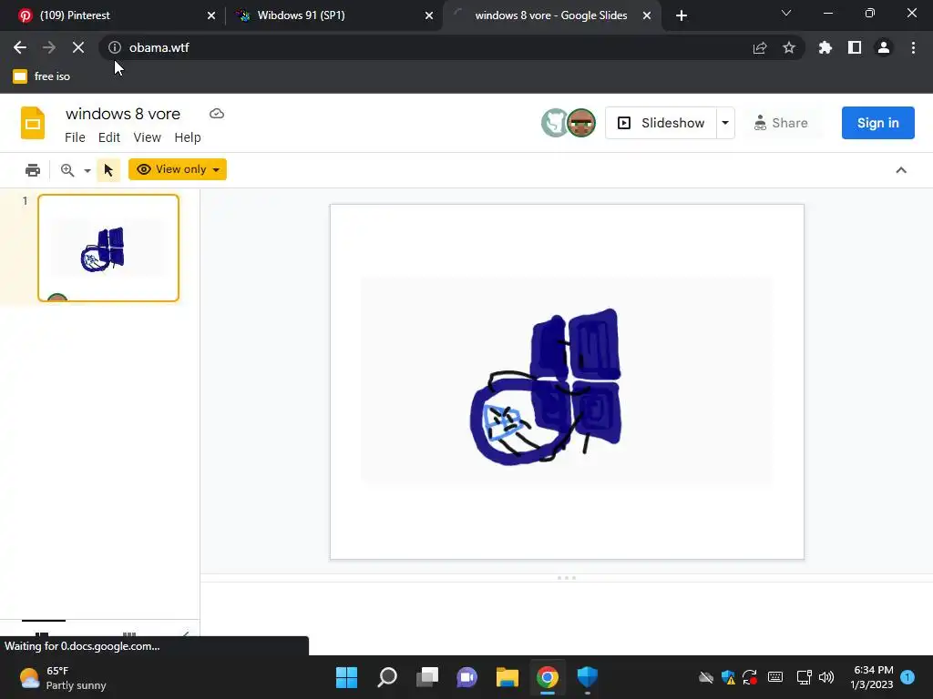Toggle the Chrome side panel

tap(855, 47)
